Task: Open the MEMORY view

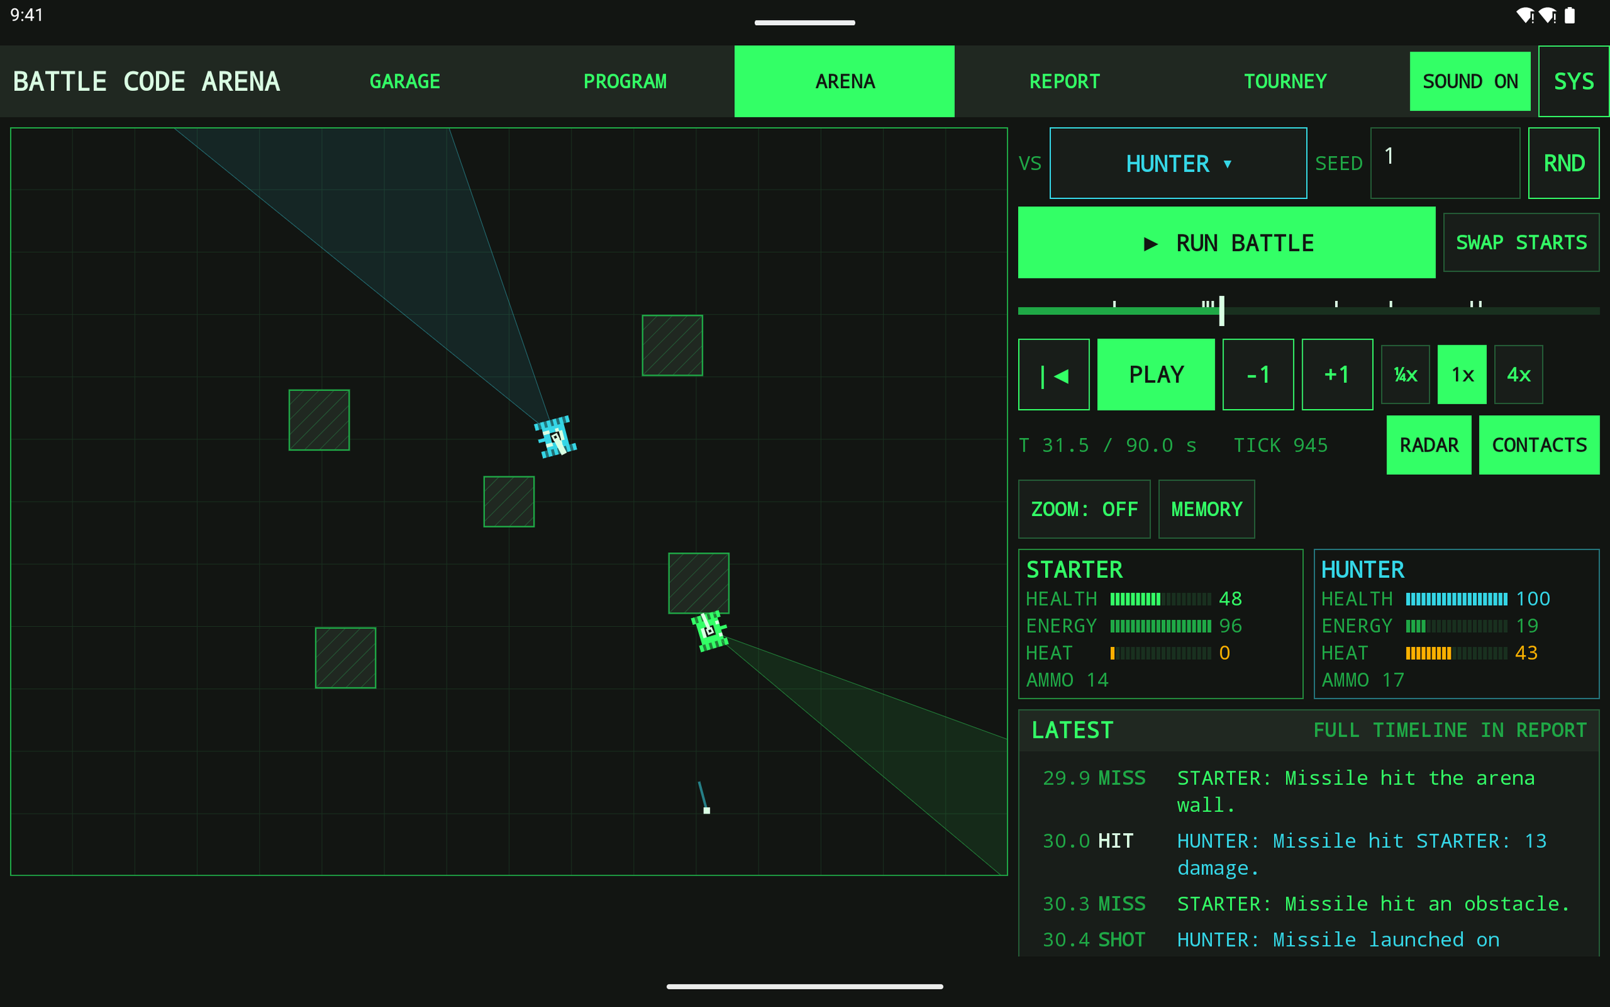Action: pos(1206,509)
